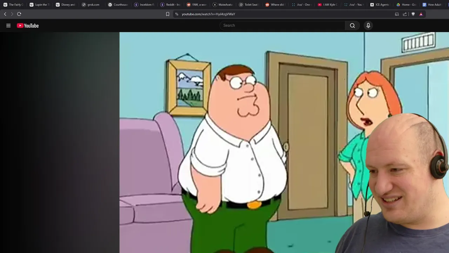The width and height of the screenshot is (449, 253).
Task: Open the "I AM Kyle C" YouTube tab
Action: pyautogui.click(x=328, y=5)
